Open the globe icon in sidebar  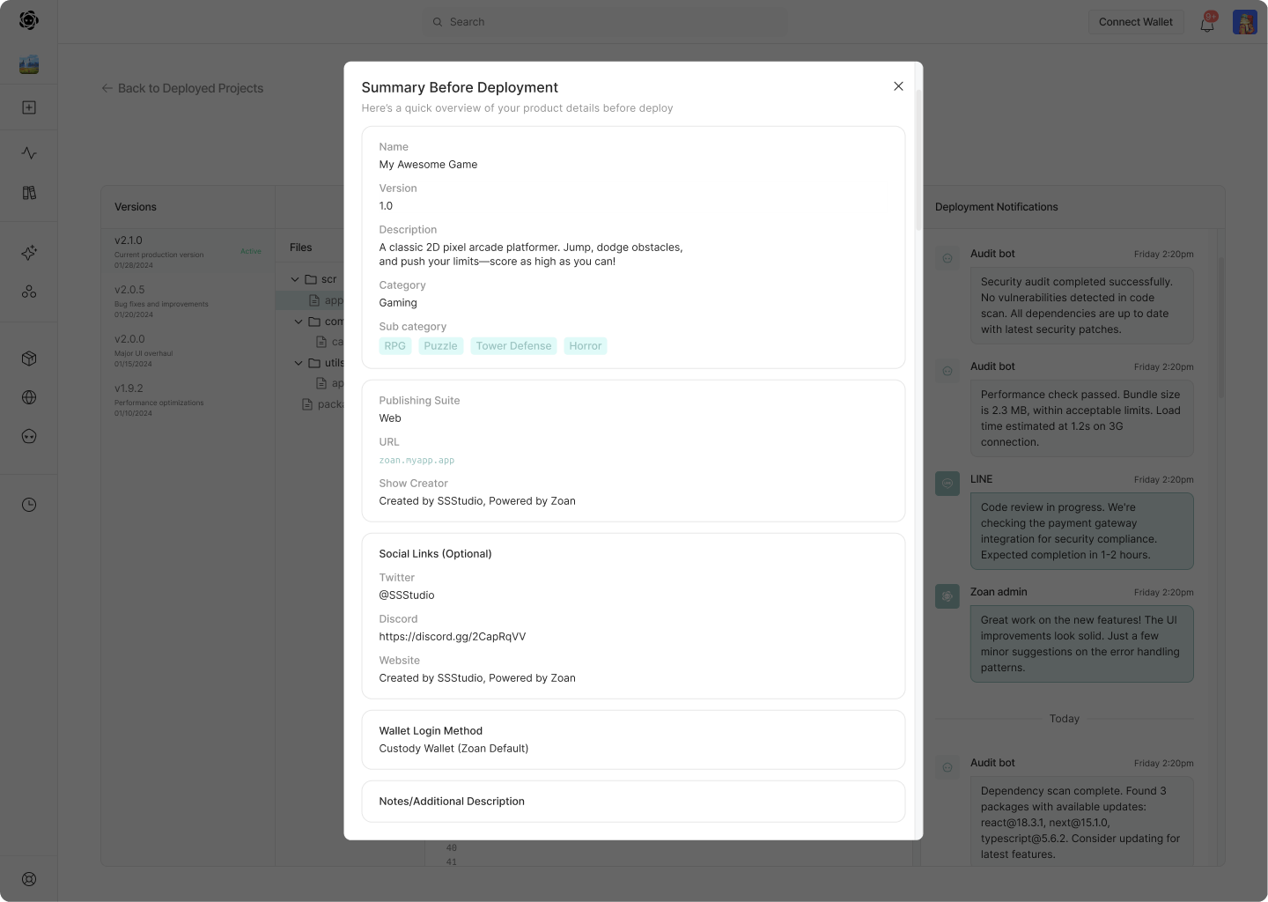29,397
